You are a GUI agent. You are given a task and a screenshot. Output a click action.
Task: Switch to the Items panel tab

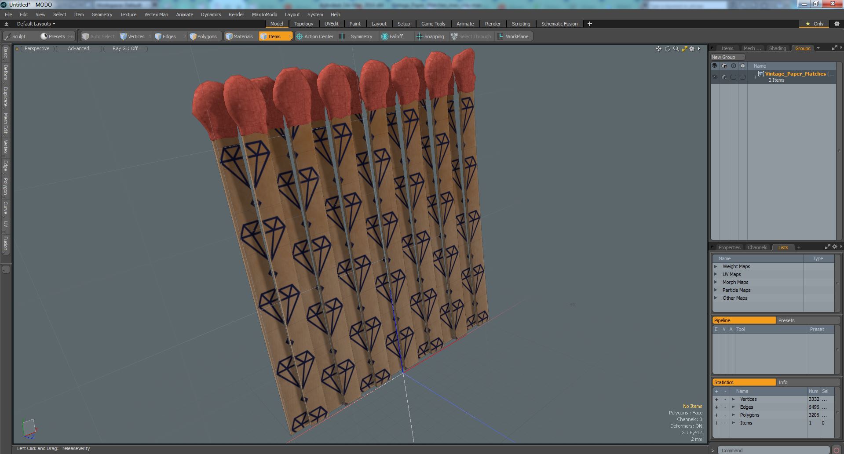(727, 48)
